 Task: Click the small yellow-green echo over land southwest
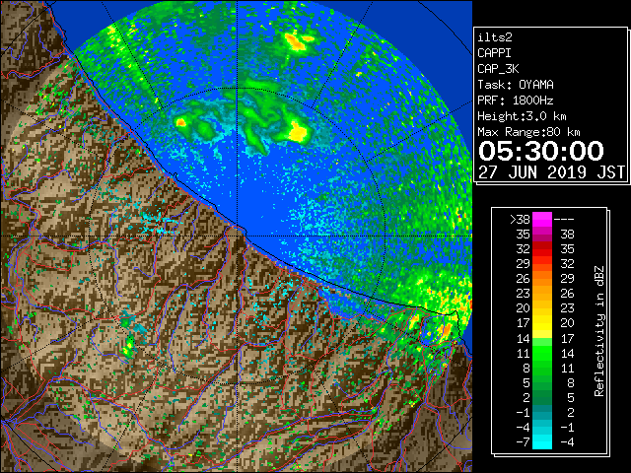(129, 347)
